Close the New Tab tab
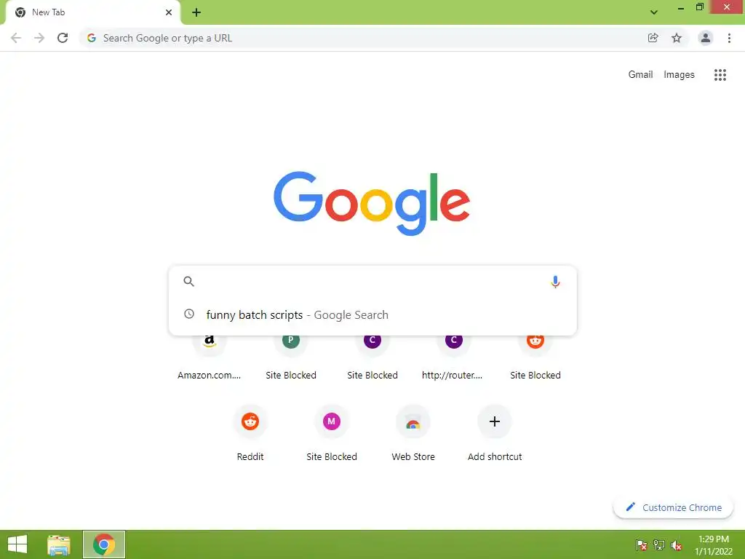This screenshot has width=745, height=559. pyautogui.click(x=169, y=12)
